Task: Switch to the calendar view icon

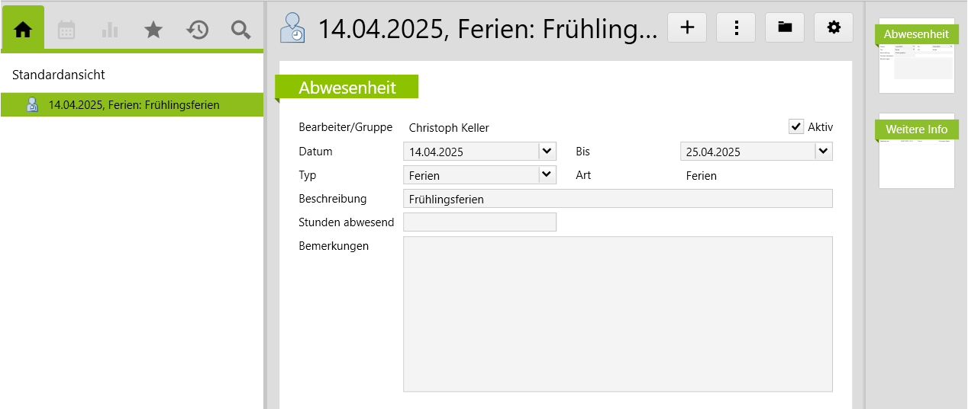Action: [x=66, y=30]
